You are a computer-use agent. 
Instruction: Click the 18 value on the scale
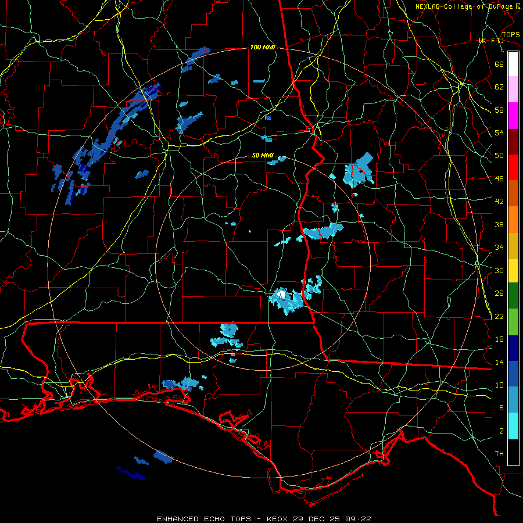click(499, 339)
